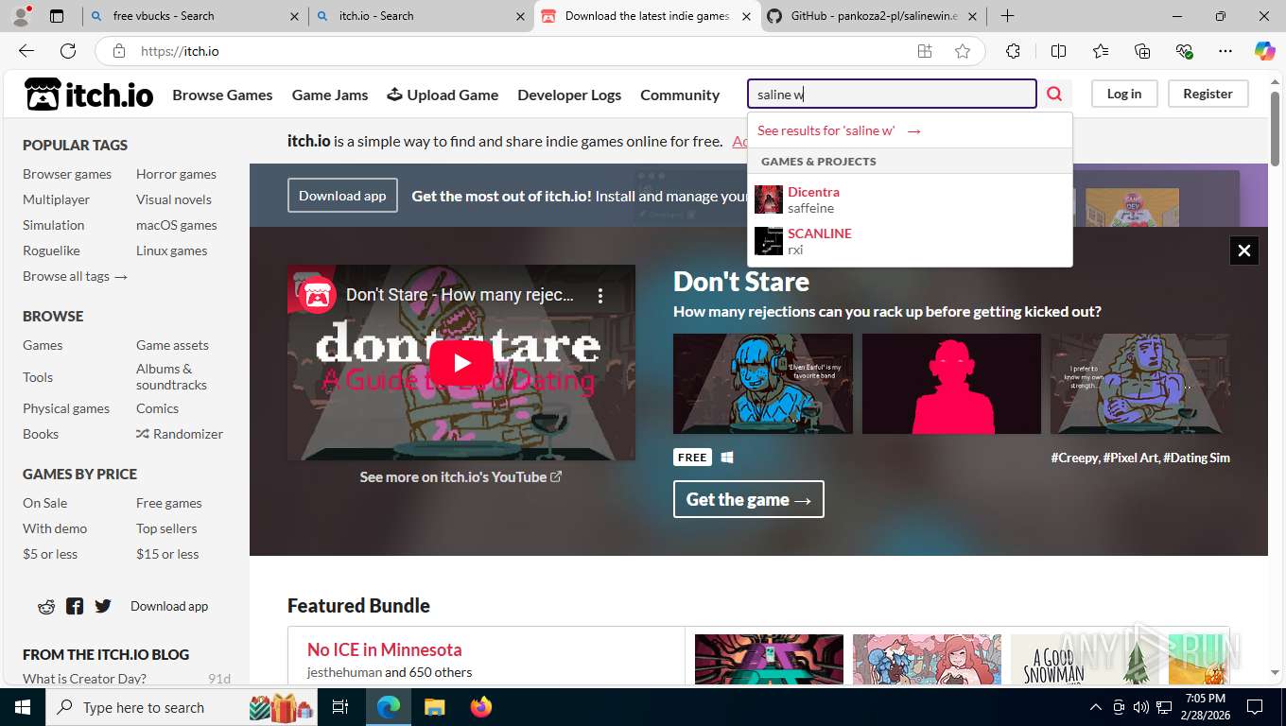Select SCANLINE search suggestion
The height and width of the screenshot is (726, 1286).
click(910, 241)
